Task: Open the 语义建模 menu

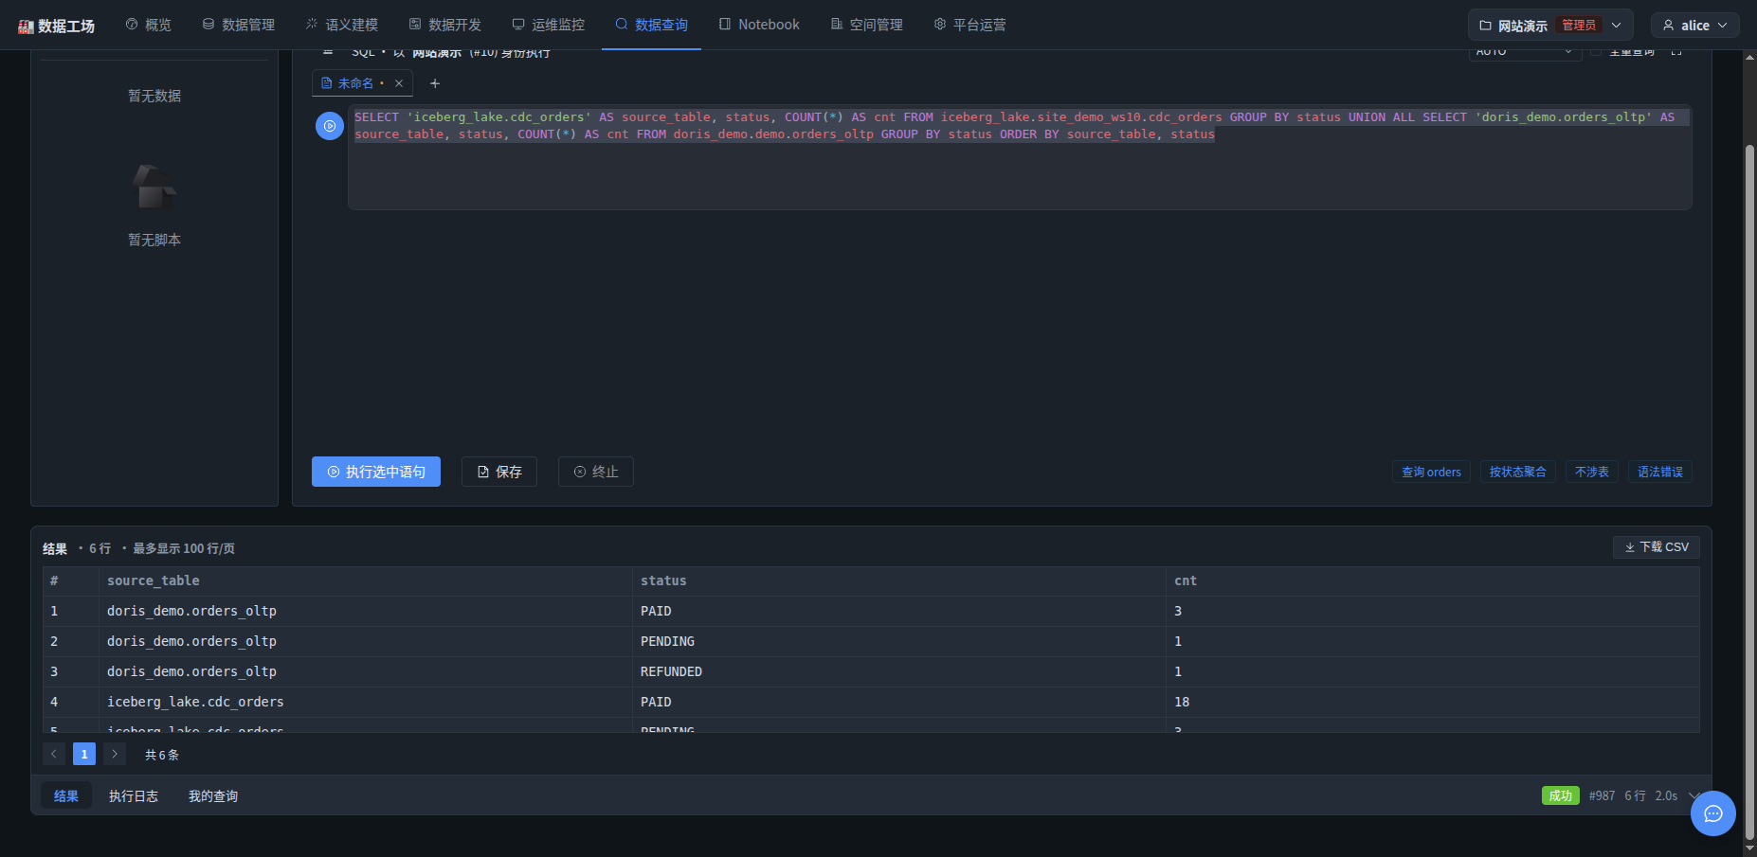Action: pos(342,25)
